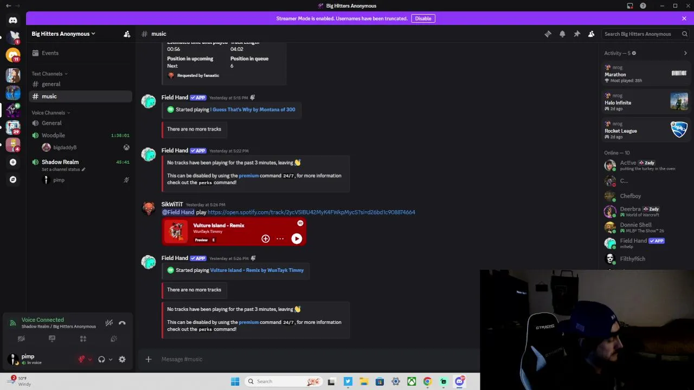Open User Settings gear icon

[122, 359]
